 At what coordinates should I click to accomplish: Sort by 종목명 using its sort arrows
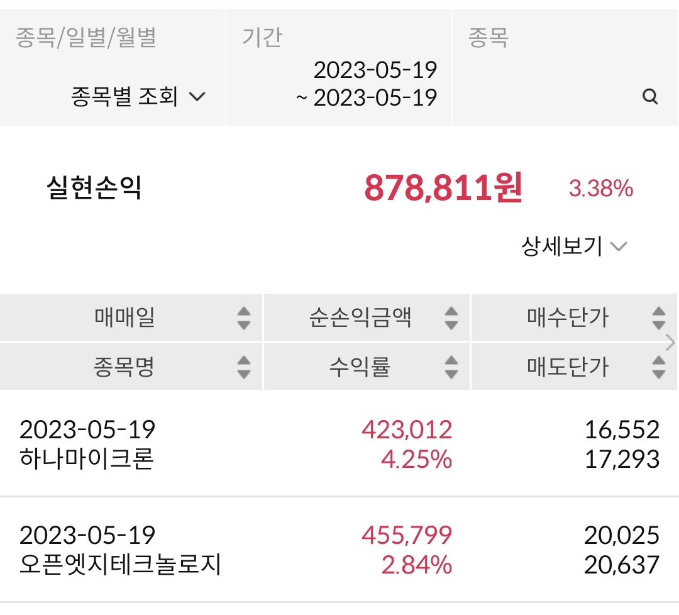[244, 367]
